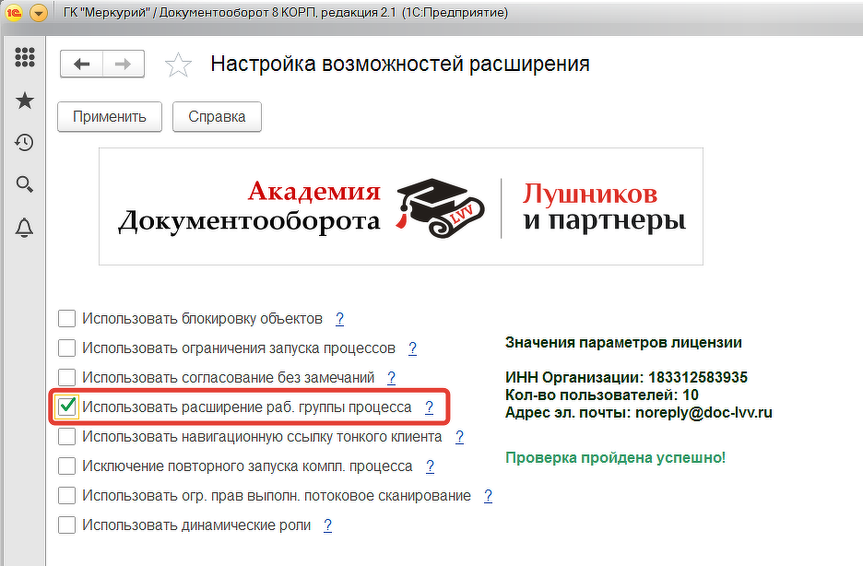Click the ИНН Организации: 183312583935 text
Image resolution: width=863 pixels, height=566 pixels.
click(626, 377)
